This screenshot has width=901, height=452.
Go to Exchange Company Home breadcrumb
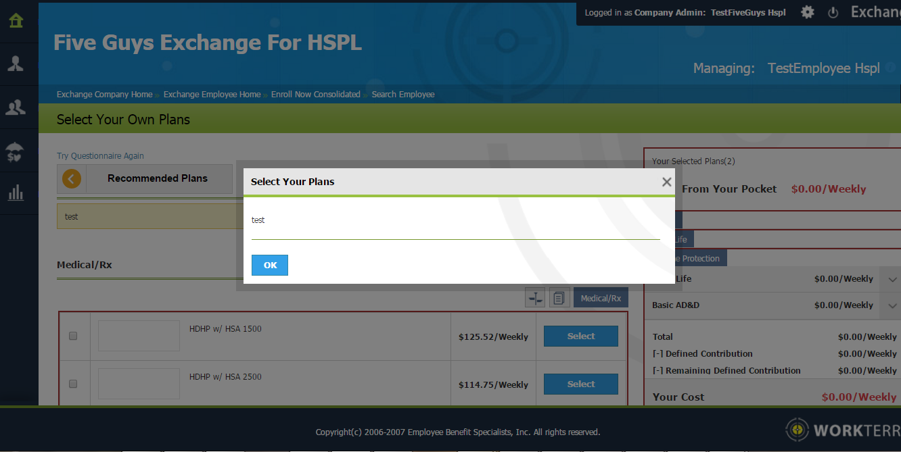pyautogui.click(x=104, y=95)
